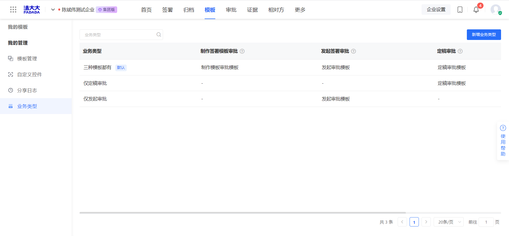Go to the 首页 tab
Viewport: 509px width, 236px height.
pos(146,10)
